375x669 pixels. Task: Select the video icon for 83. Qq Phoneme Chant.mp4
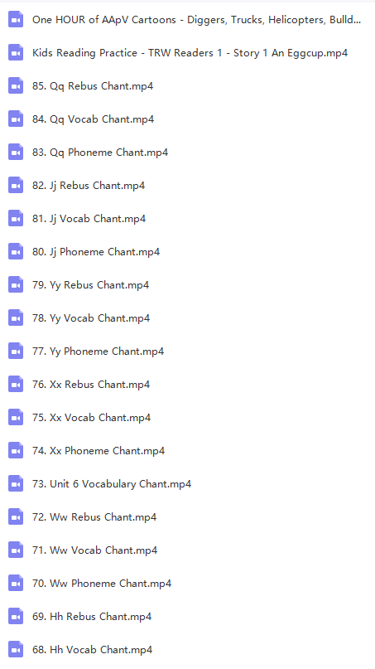click(x=16, y=153)
